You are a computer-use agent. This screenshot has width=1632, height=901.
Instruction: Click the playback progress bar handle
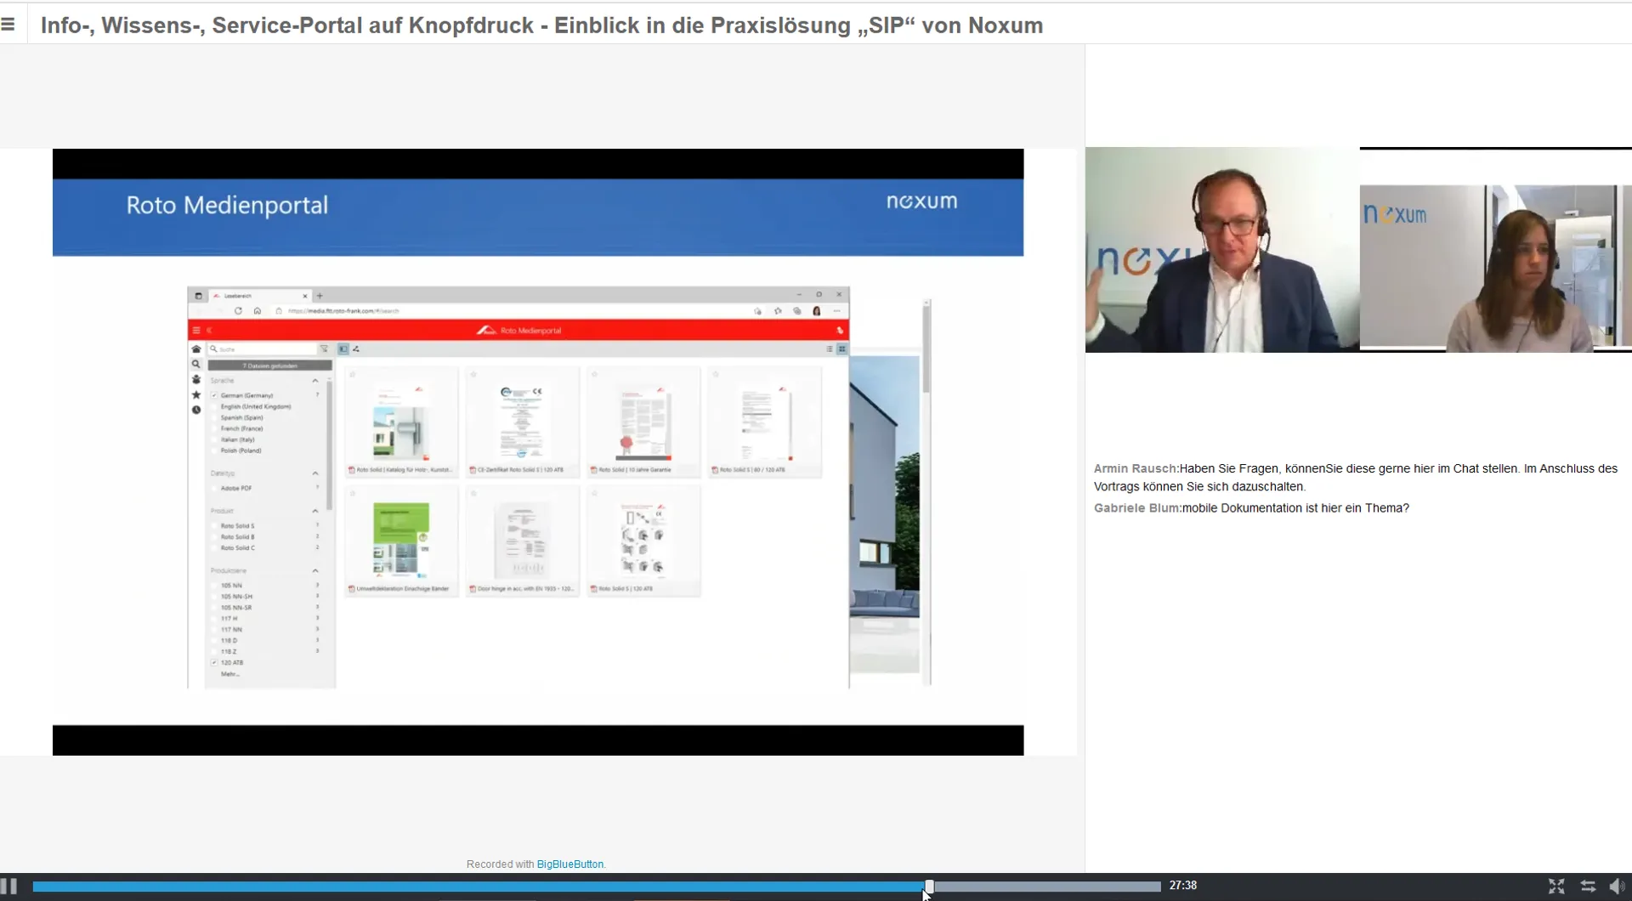(929, 887)
